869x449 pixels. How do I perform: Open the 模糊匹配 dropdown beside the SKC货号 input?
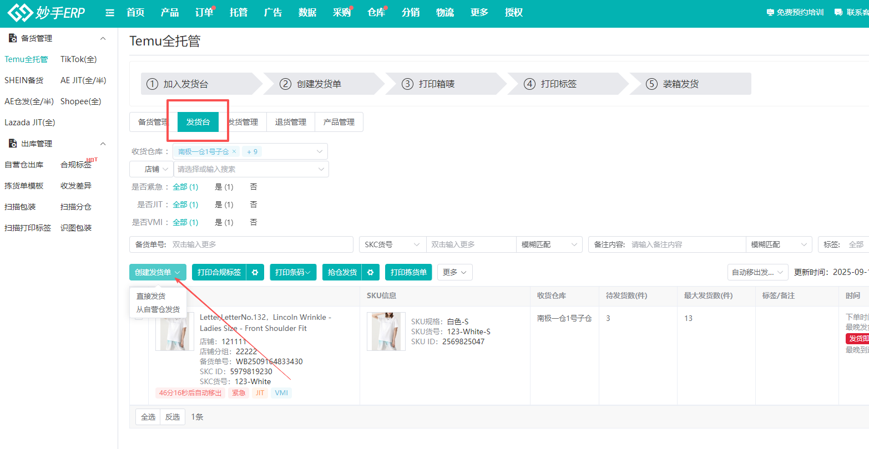click(549, 244)
